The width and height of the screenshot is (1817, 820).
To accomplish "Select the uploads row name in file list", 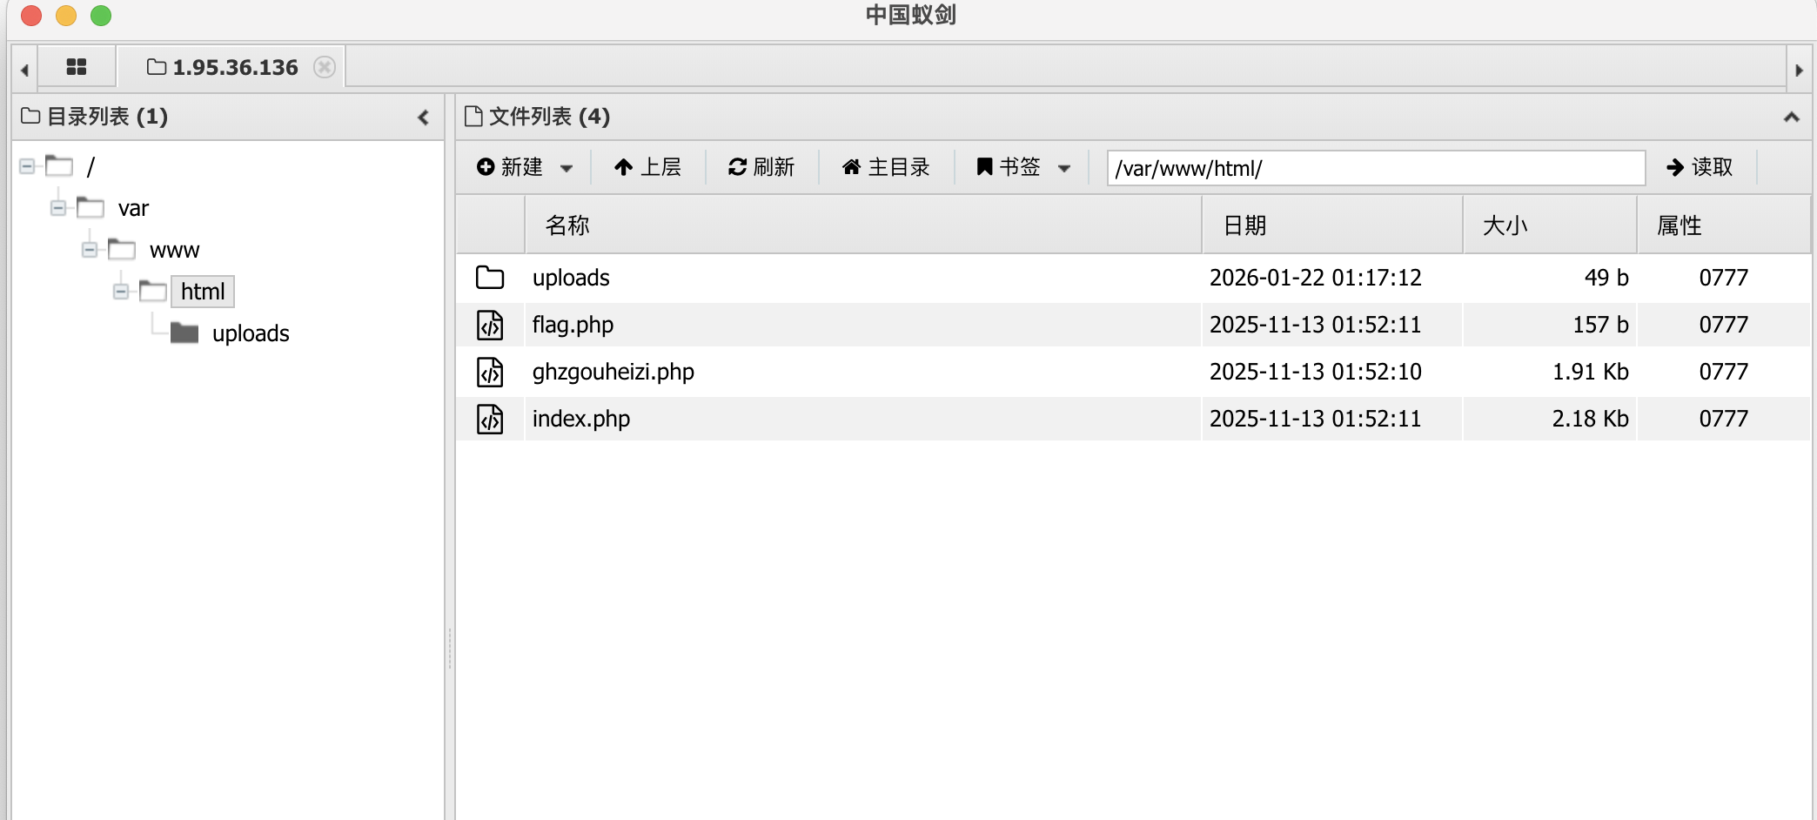I will (x=571, y=278).
